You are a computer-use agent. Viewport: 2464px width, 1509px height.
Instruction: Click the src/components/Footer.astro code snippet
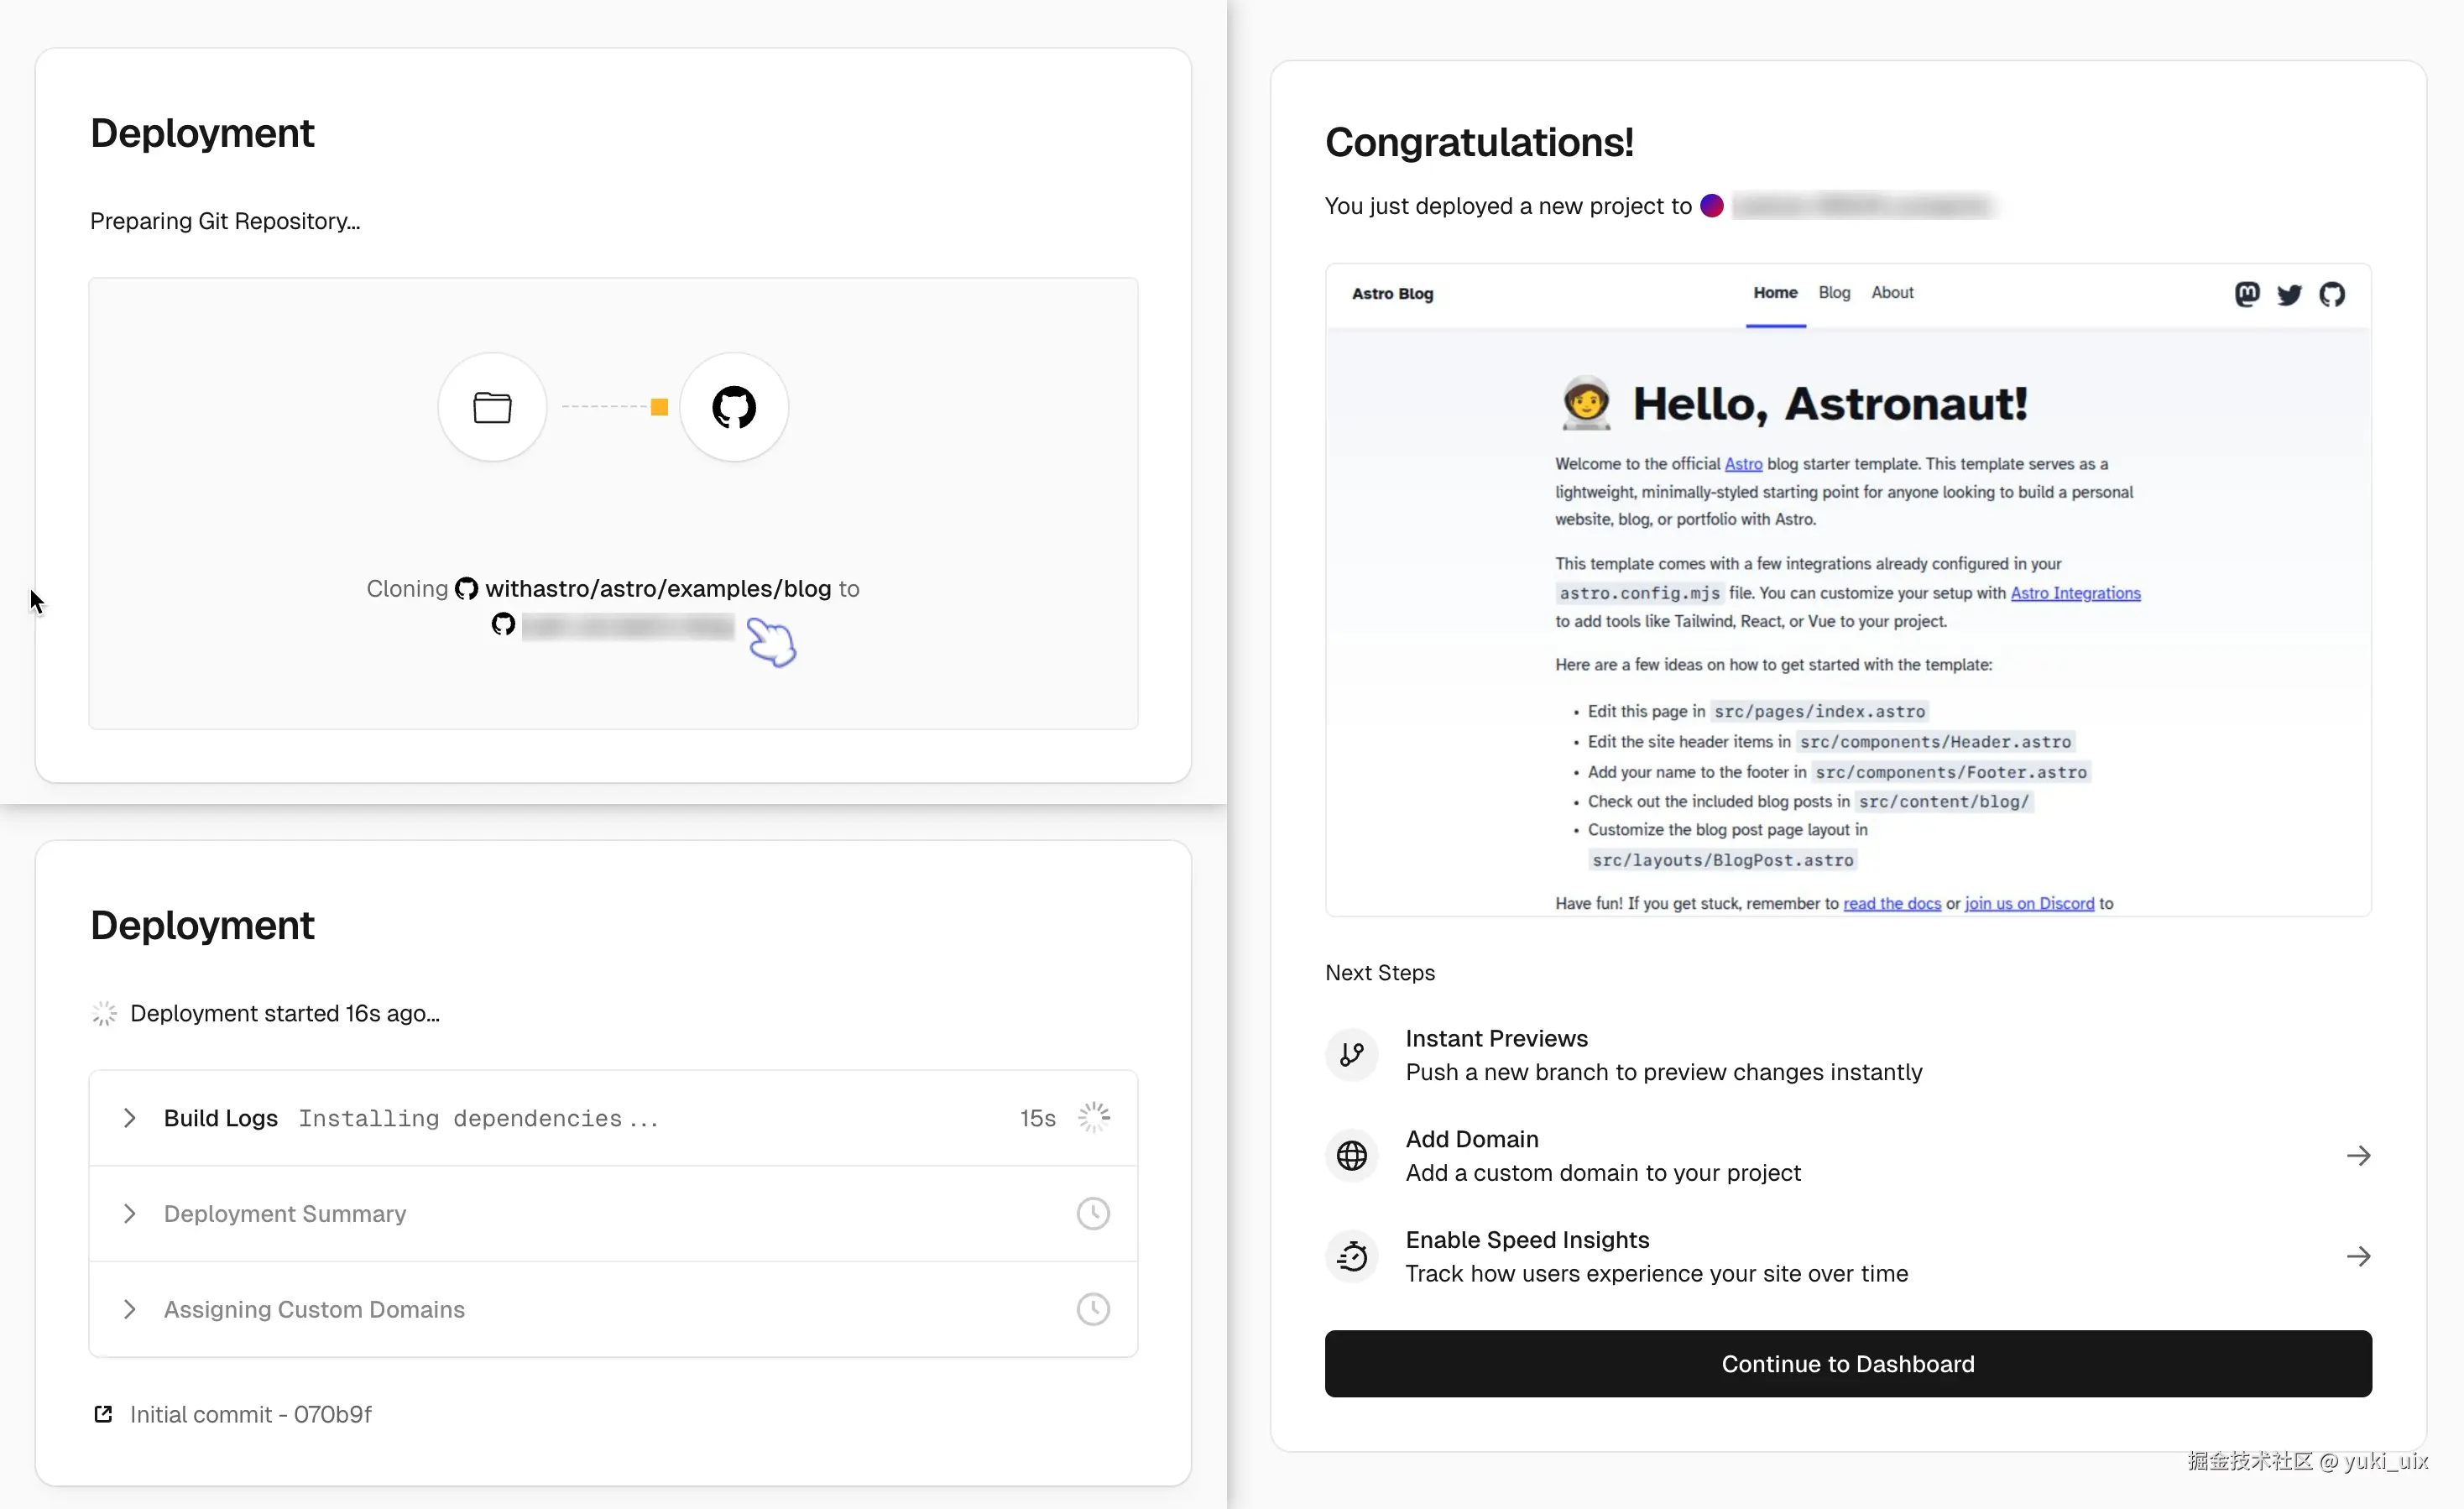coord(1951,772)
